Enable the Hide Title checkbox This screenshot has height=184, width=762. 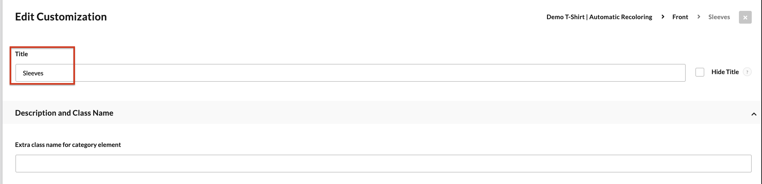pyautogui.click(x=700, y=72)
